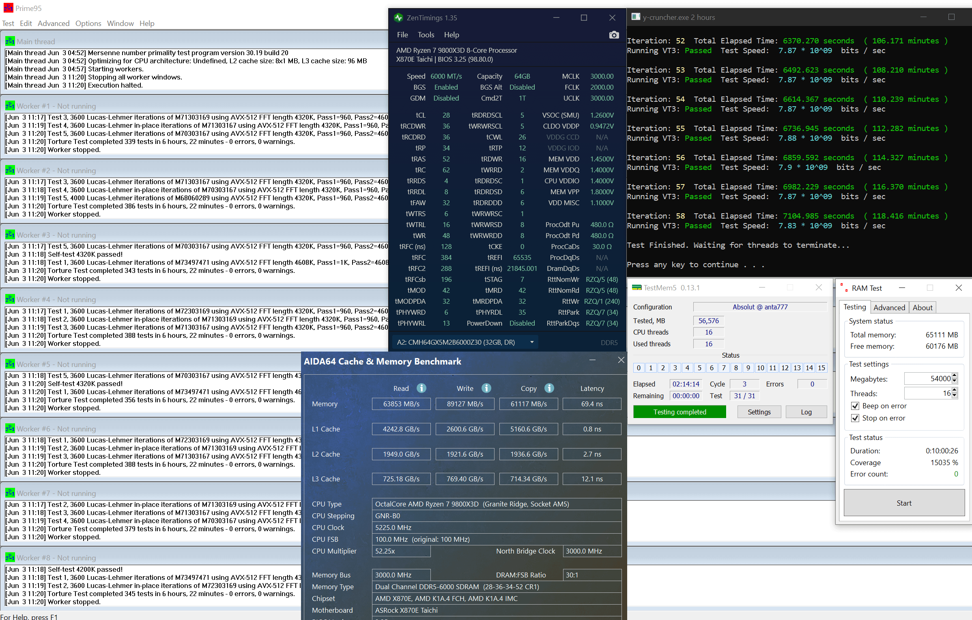Open the Help menu in Prime95
The width and height of the screenshot is (972, 620).
(x=147, y=24)
